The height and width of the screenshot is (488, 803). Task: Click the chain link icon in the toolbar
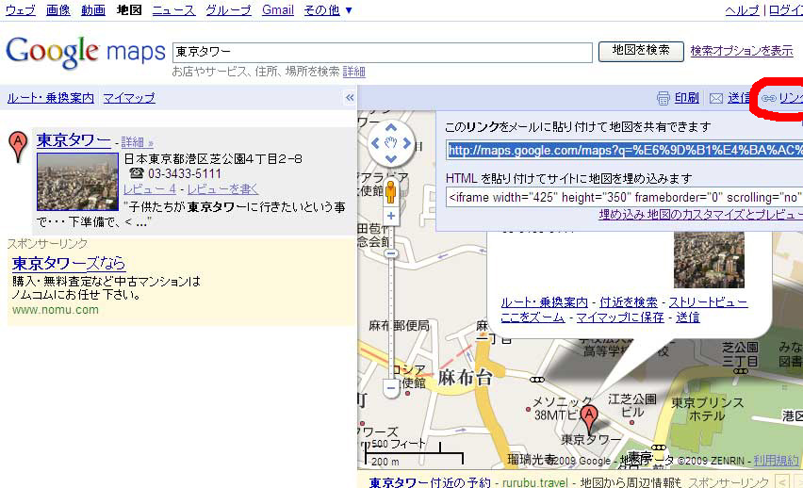pyautogui.click(x=769, y=98)
